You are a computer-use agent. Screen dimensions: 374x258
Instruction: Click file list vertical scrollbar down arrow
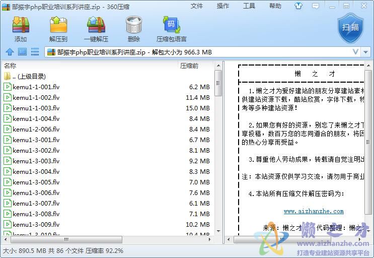point(218,231)
